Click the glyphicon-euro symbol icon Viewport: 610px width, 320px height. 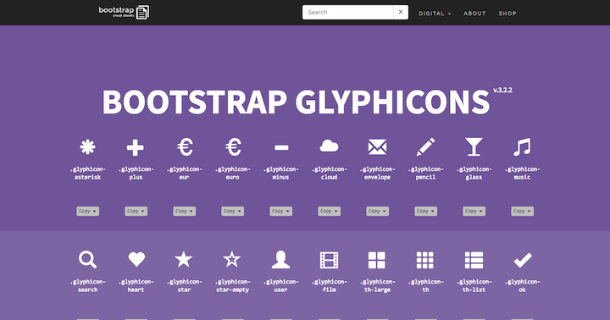(x=233, y=147)
